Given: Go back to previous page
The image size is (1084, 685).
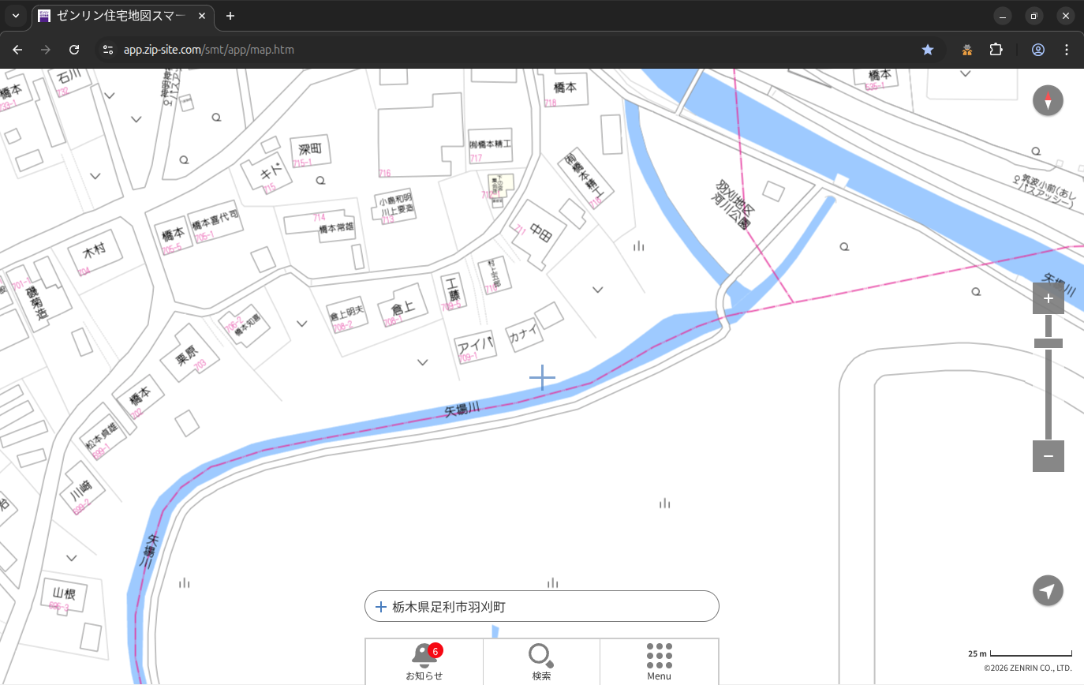Looking at the screenshot, I should click(x=17, y=50).
